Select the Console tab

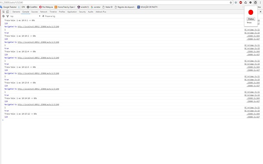[25, 12]
